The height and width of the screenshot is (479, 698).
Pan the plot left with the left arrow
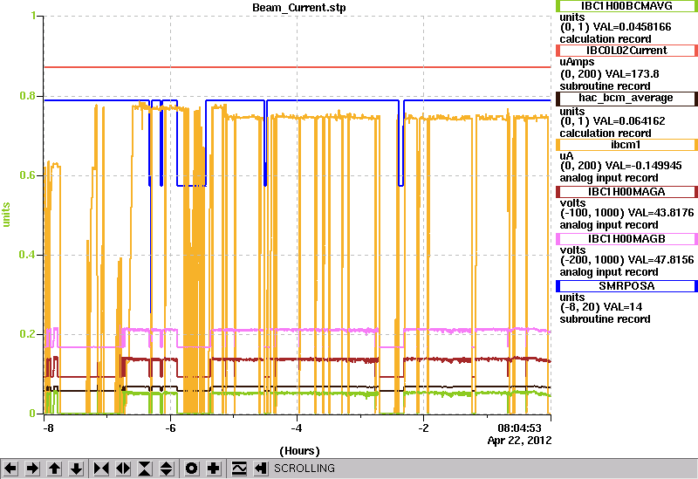10,469
